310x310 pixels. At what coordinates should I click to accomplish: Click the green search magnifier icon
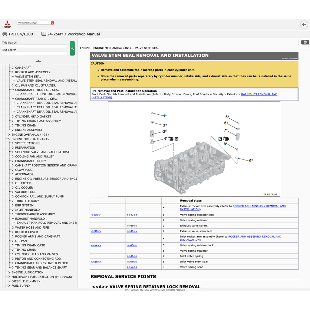click(x=72, y=48)
